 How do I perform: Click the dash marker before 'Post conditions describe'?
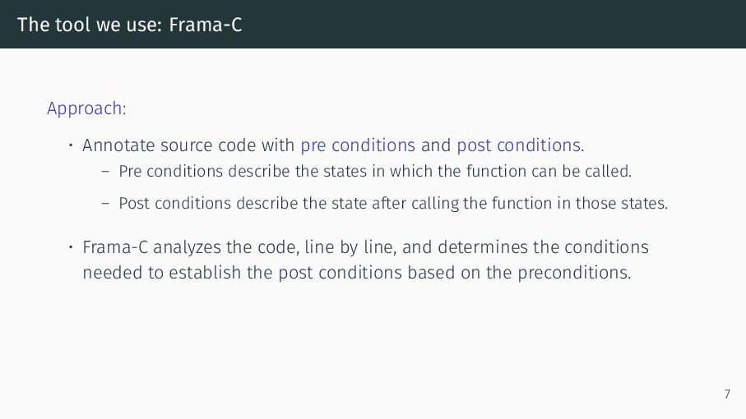105,204
